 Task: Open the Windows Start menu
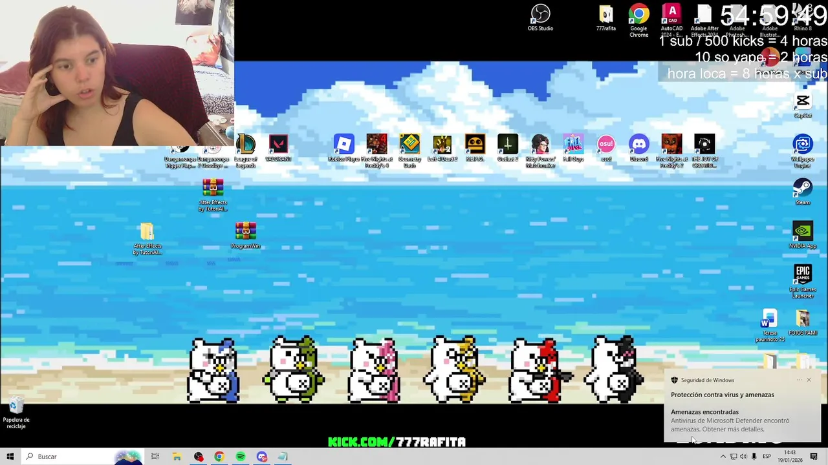[x=10, y=457]
